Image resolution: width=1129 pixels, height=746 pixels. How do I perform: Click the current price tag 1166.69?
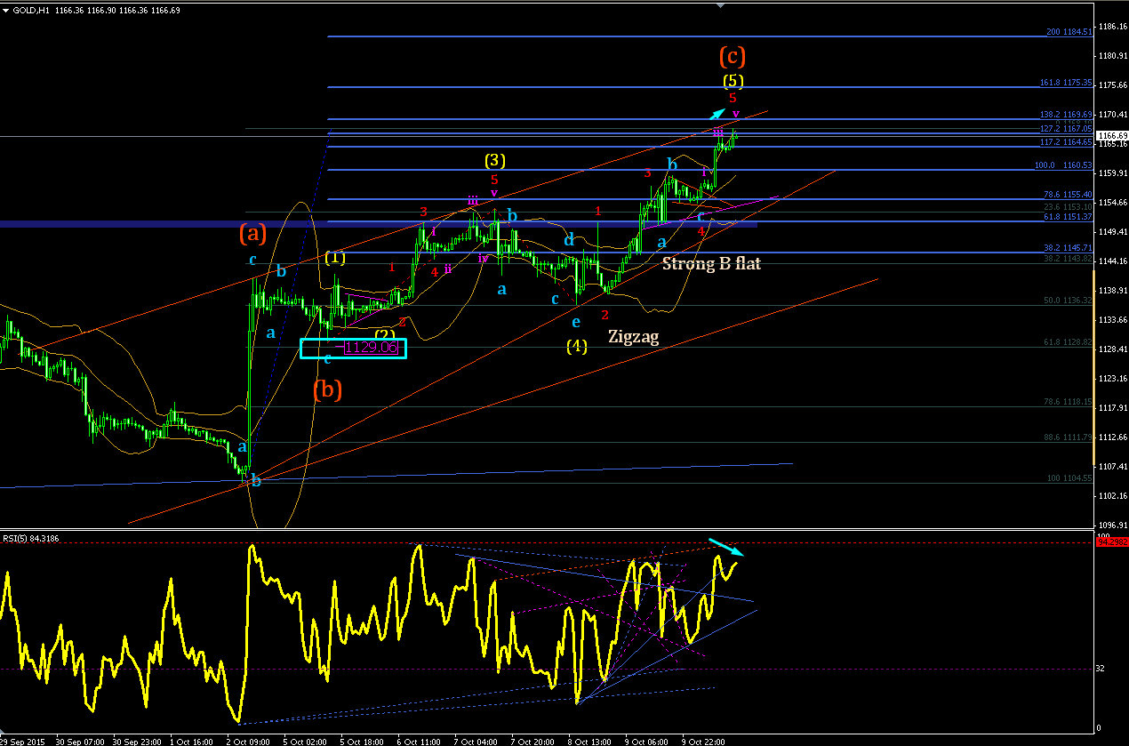[x=1112, y=136]
